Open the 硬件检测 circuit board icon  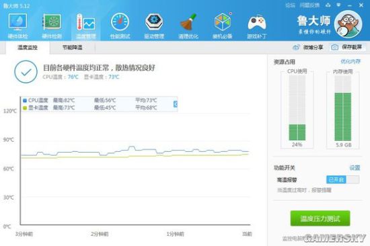tap(52, 26)
